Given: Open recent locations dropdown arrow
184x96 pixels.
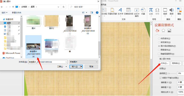Looking at the screenshot, I should click(10, 7).
